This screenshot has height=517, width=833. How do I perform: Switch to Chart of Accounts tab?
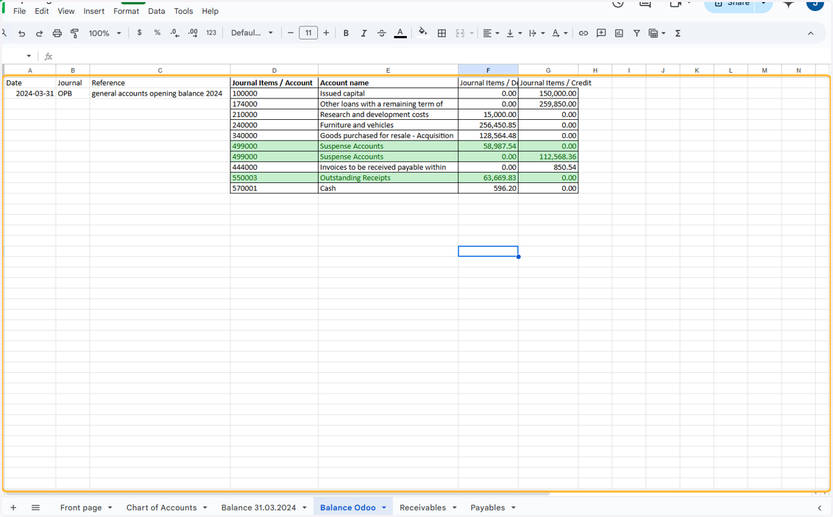(x=161, y=507)
